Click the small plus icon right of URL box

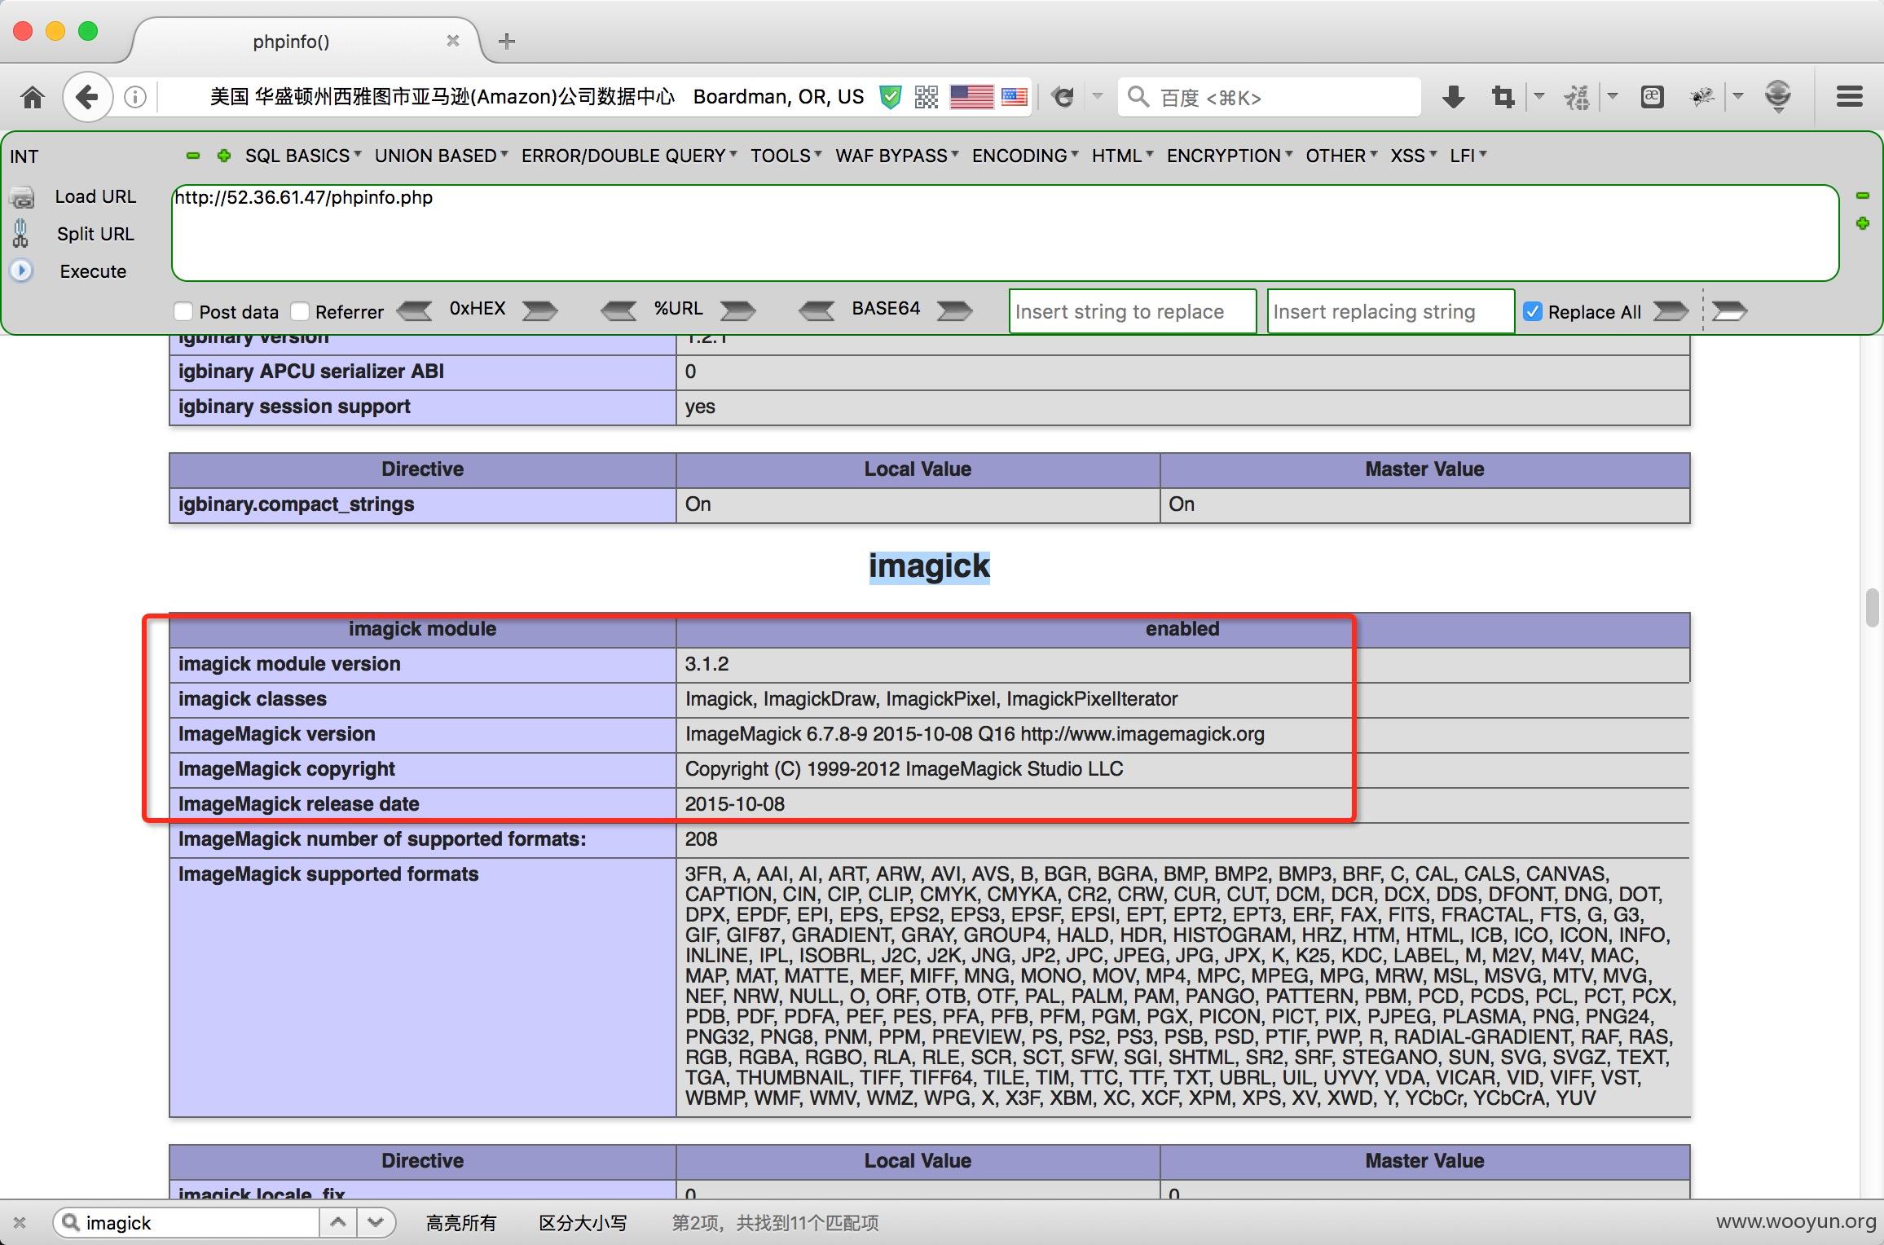click(x=1863, y=223)
